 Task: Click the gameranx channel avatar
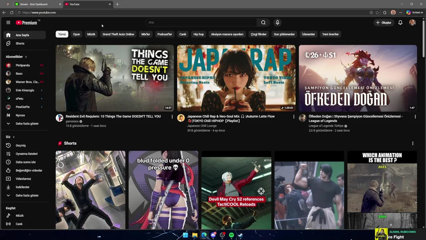click(x=60, y=118)
